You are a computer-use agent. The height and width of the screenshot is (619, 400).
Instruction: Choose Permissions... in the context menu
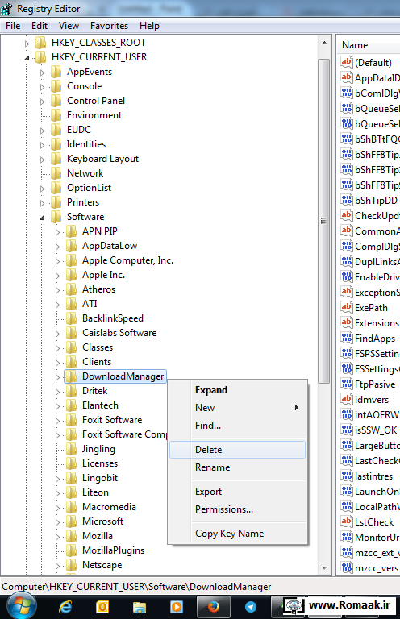[237, 509]
